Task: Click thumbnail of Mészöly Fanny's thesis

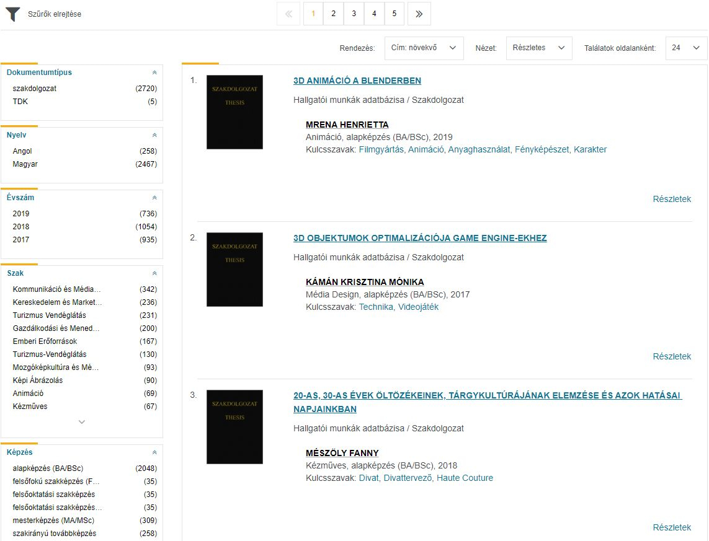Action: (x=234, y=427)
